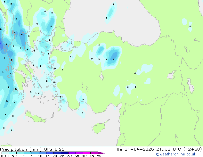Click the 50 legend scale label
This screenshot has width=203, height=157.
tap(99, 156)
